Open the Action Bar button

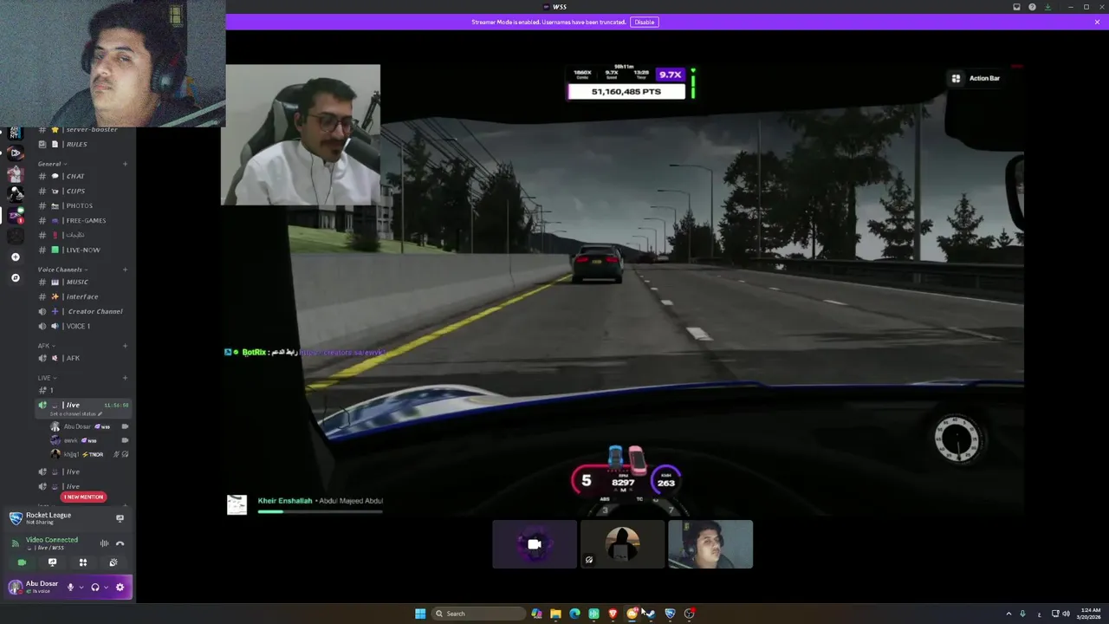[x=976, y=78]
